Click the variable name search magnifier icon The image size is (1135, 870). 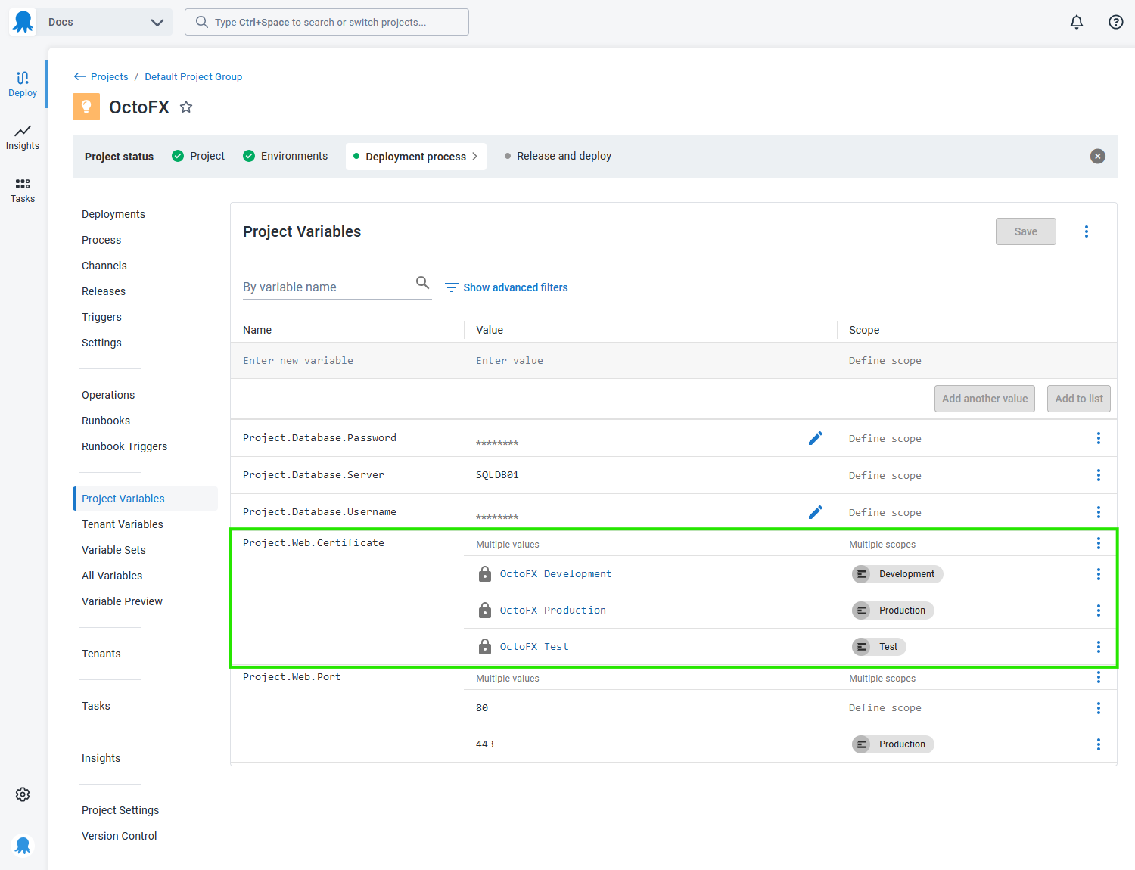point(422,283)
